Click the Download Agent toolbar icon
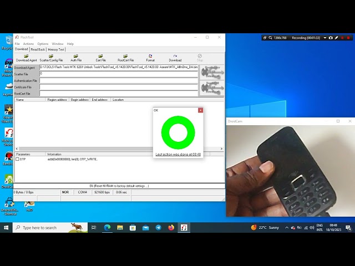The image size is (355, 266). (x=26, y=58)
